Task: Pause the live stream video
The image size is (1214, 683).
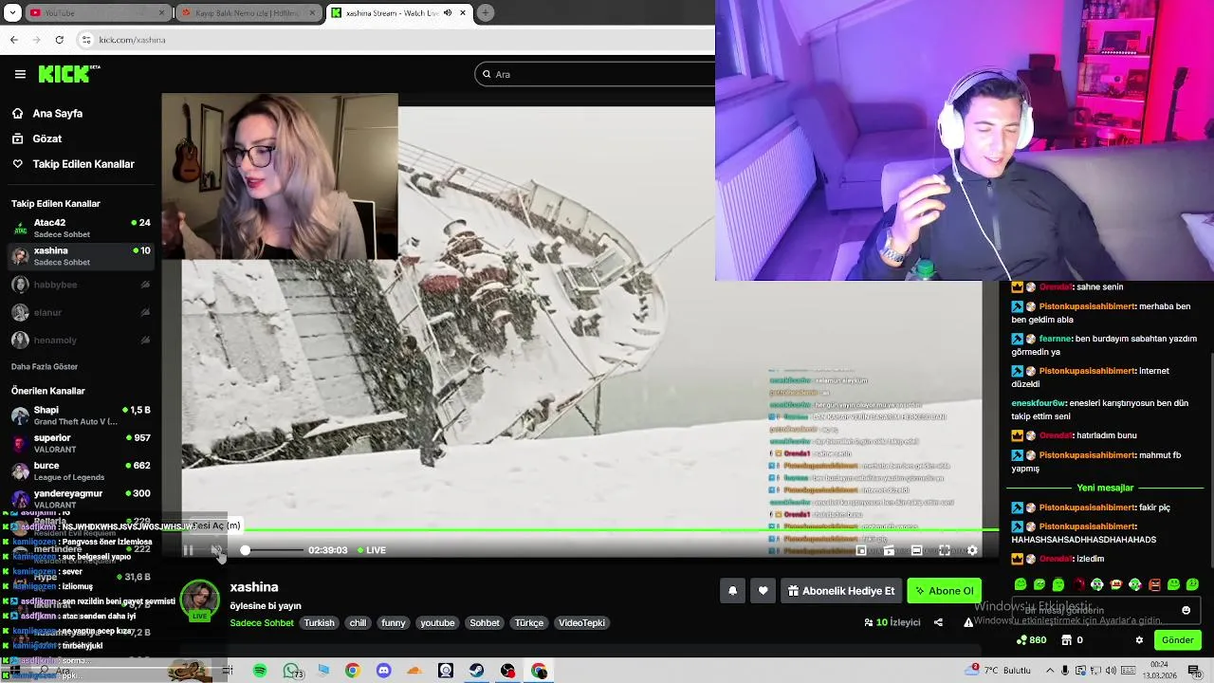Action: click(x=188, y=550)
